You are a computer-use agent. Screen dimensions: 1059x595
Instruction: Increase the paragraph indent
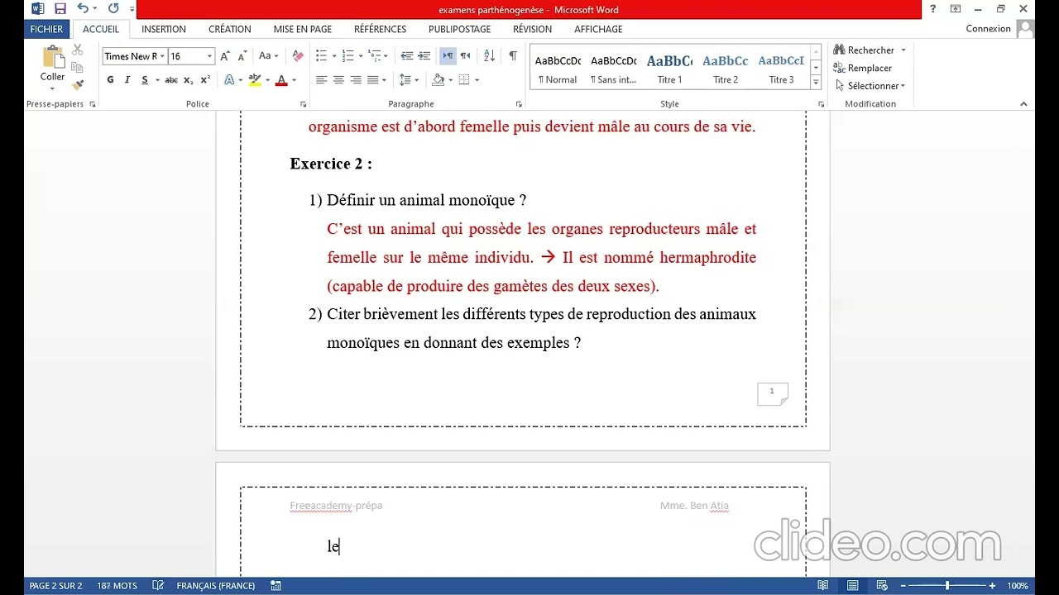click(424, 56)
